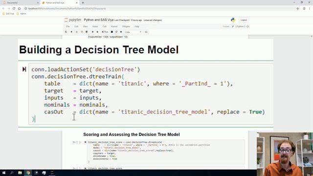Image resolution: width=313 pixels, height=176 pixels.
Task: Open the cell type dropdown showing Code
Action: (133, 32)
